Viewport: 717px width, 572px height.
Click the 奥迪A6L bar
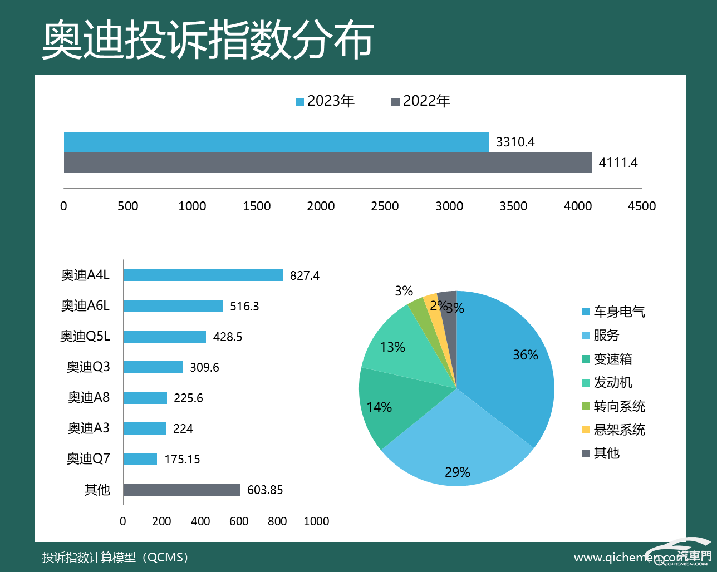pos(173,305)
